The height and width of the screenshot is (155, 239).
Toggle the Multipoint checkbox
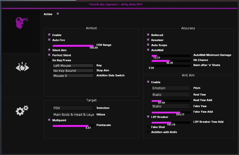coord(49,120)
